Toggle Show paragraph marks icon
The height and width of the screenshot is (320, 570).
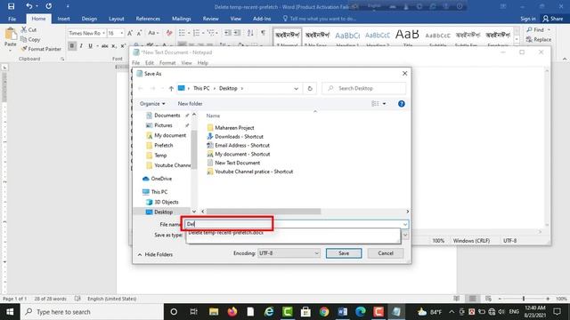pos(264,33)
